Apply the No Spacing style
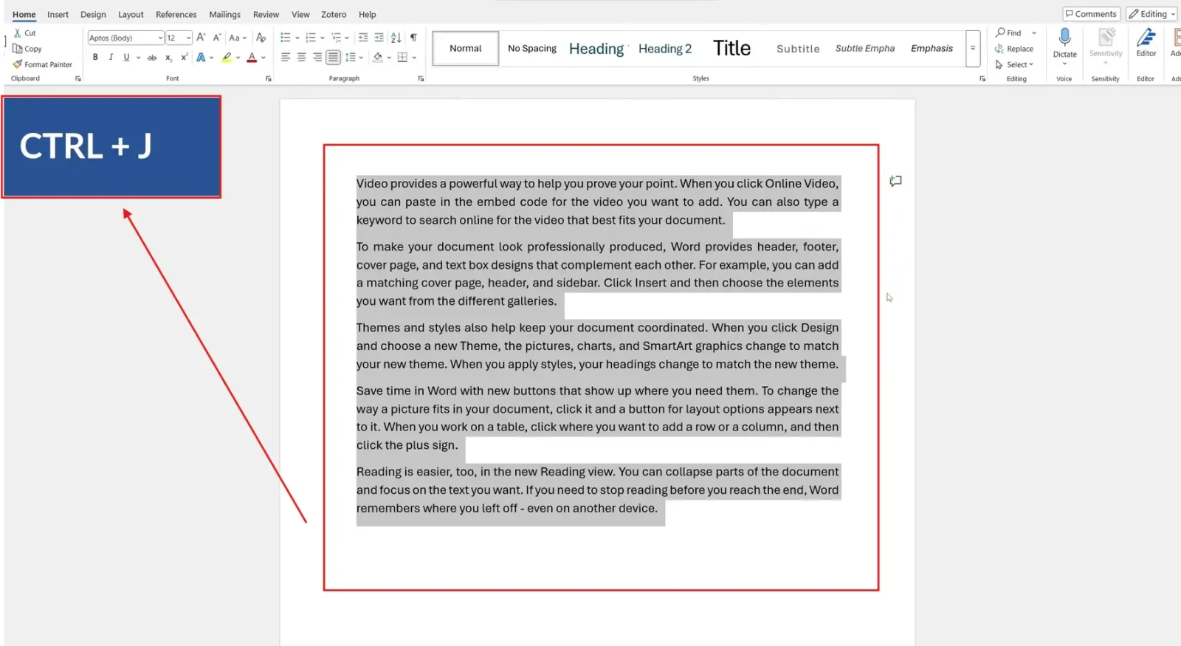This screenshot has height=646, width=1181. 532,48
